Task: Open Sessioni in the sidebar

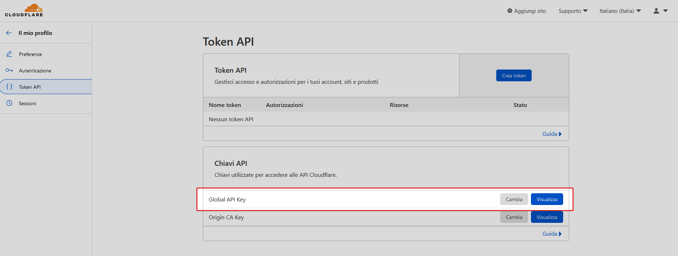Action: pos(46,103)
